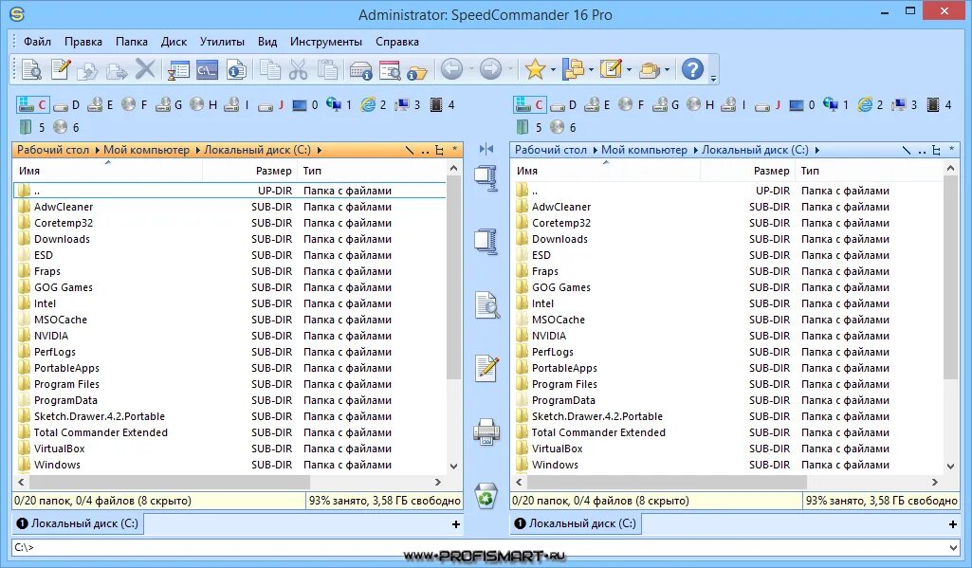Click root directory backslash icon in left path bar

pos(410,150)
